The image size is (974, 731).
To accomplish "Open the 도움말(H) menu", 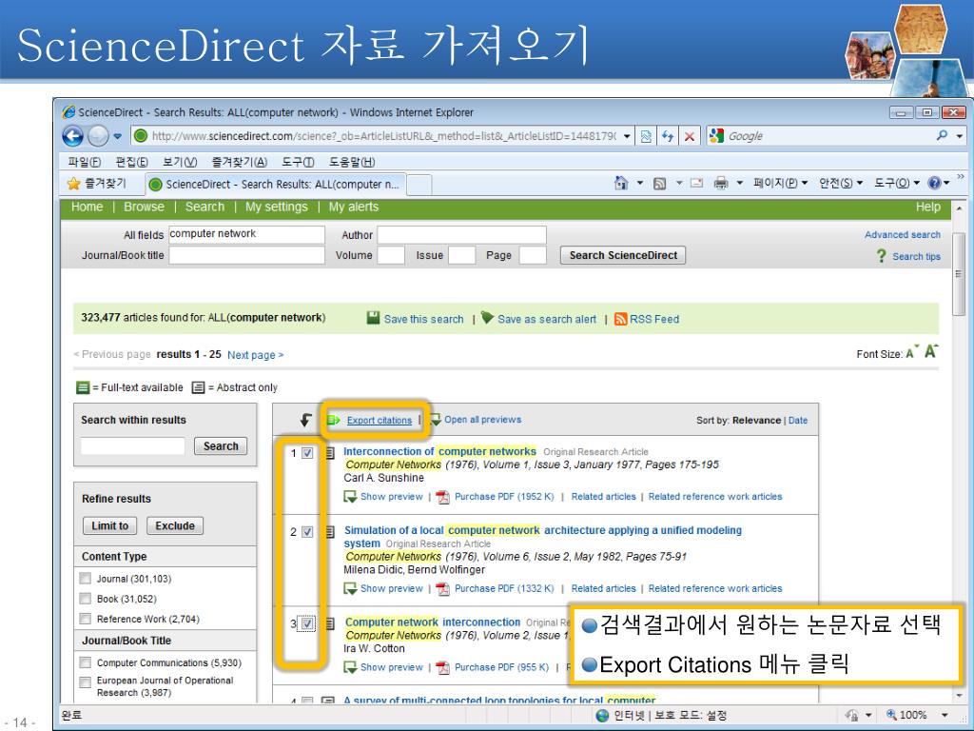I will click(x=352, y=162).
